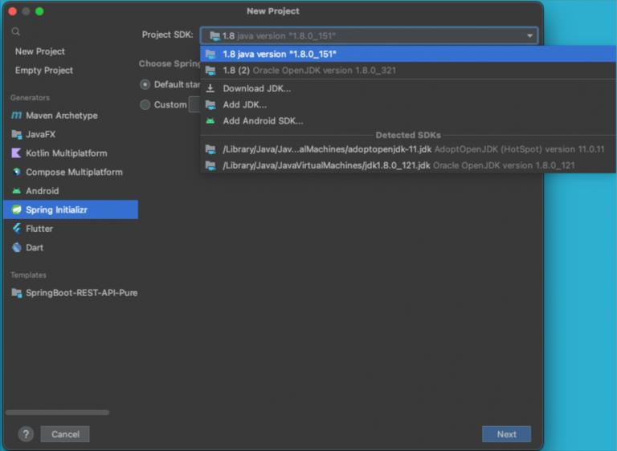This screenshot has width=617, height=451.
Task: Click the Next button
Action: coord(506,434)
